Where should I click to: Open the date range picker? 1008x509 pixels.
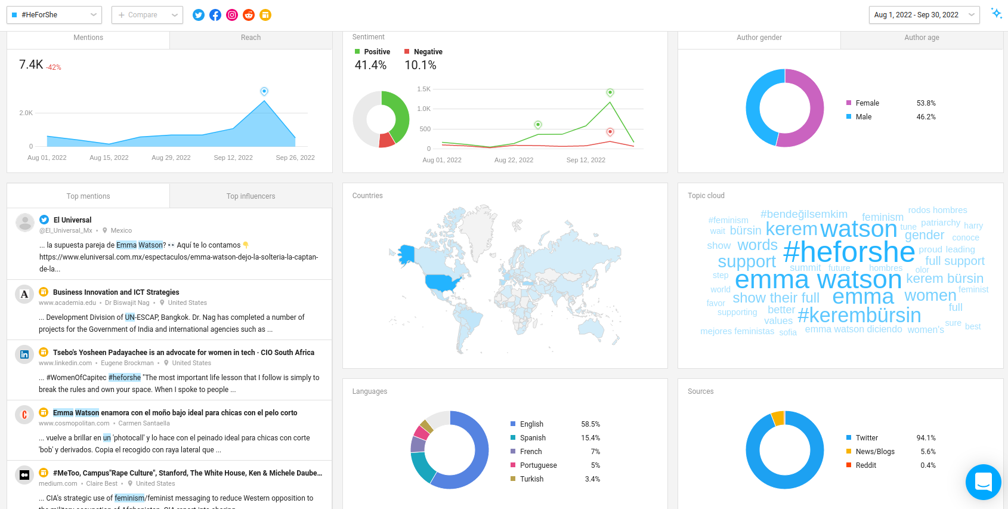coord(924,15)
